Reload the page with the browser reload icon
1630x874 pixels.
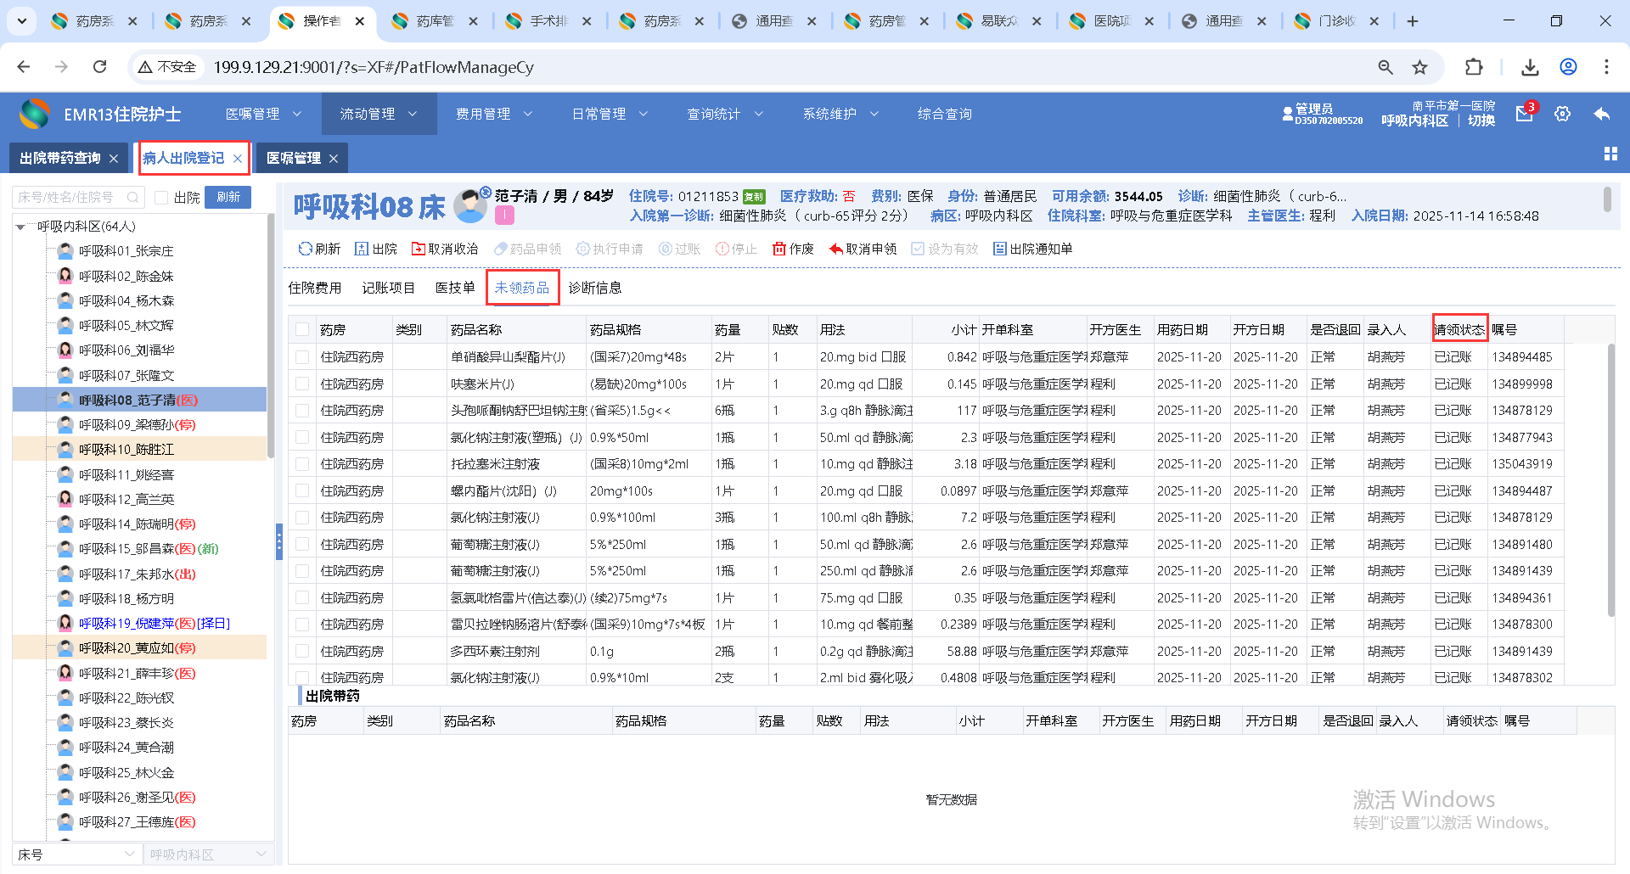[100, 66]
